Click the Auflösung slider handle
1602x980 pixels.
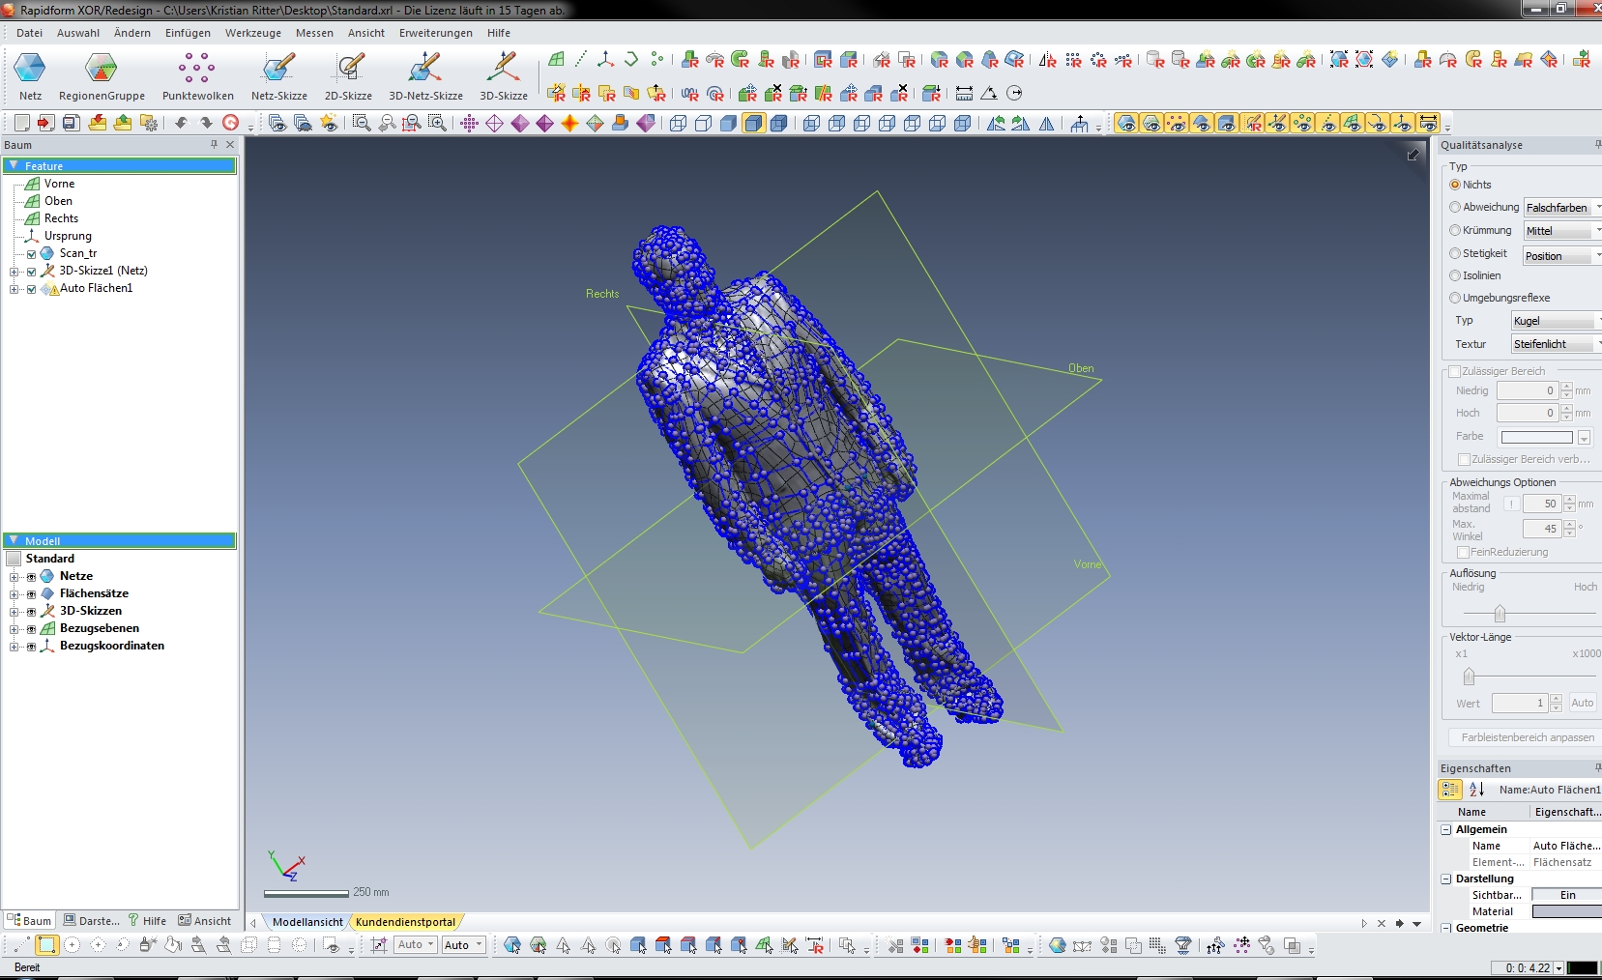pos(1500,614)
